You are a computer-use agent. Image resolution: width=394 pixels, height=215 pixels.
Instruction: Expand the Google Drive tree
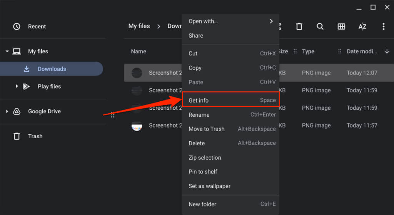click(7, 111)
